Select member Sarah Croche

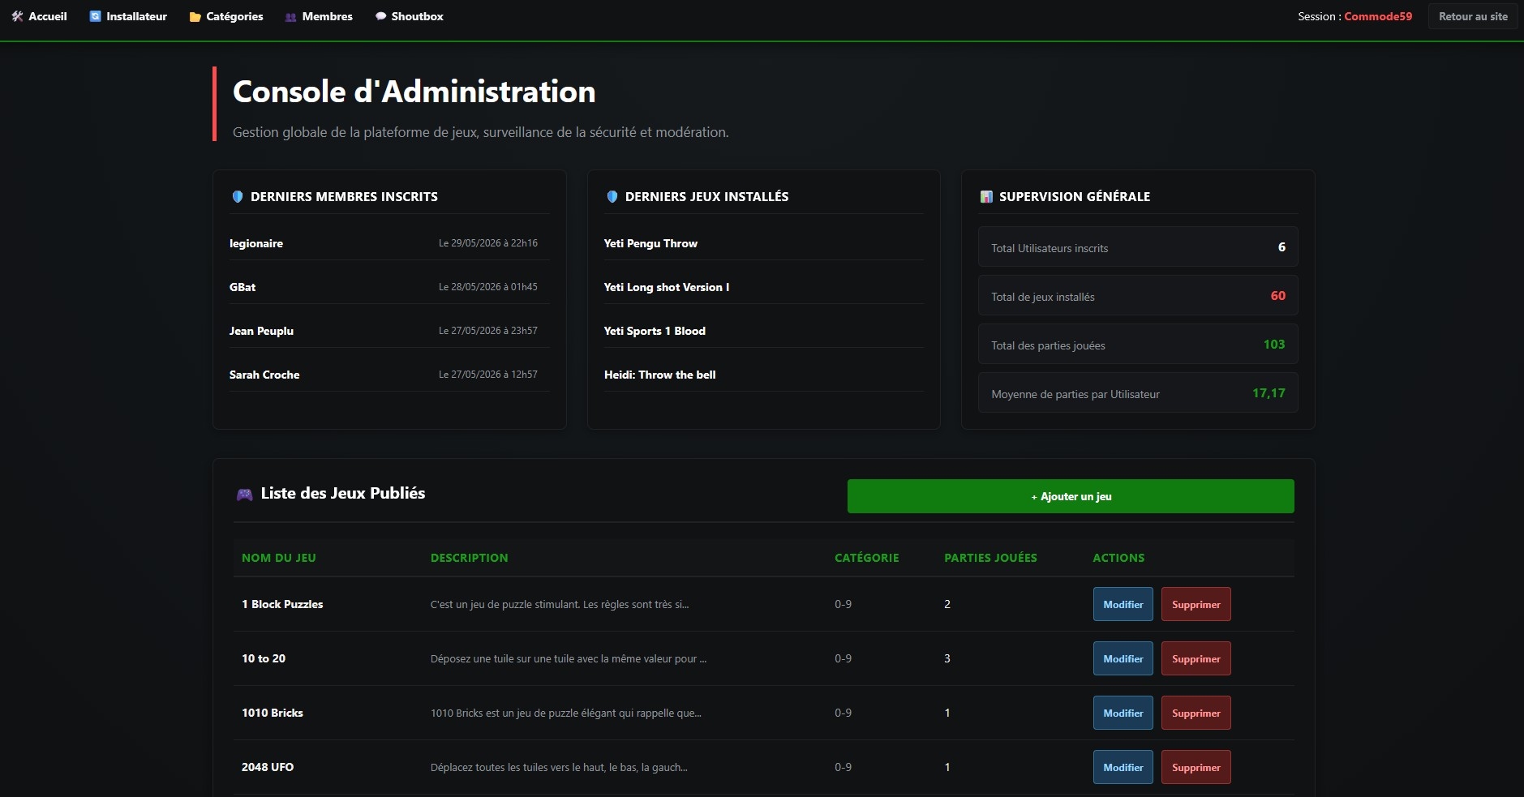(x=264, y=375)
